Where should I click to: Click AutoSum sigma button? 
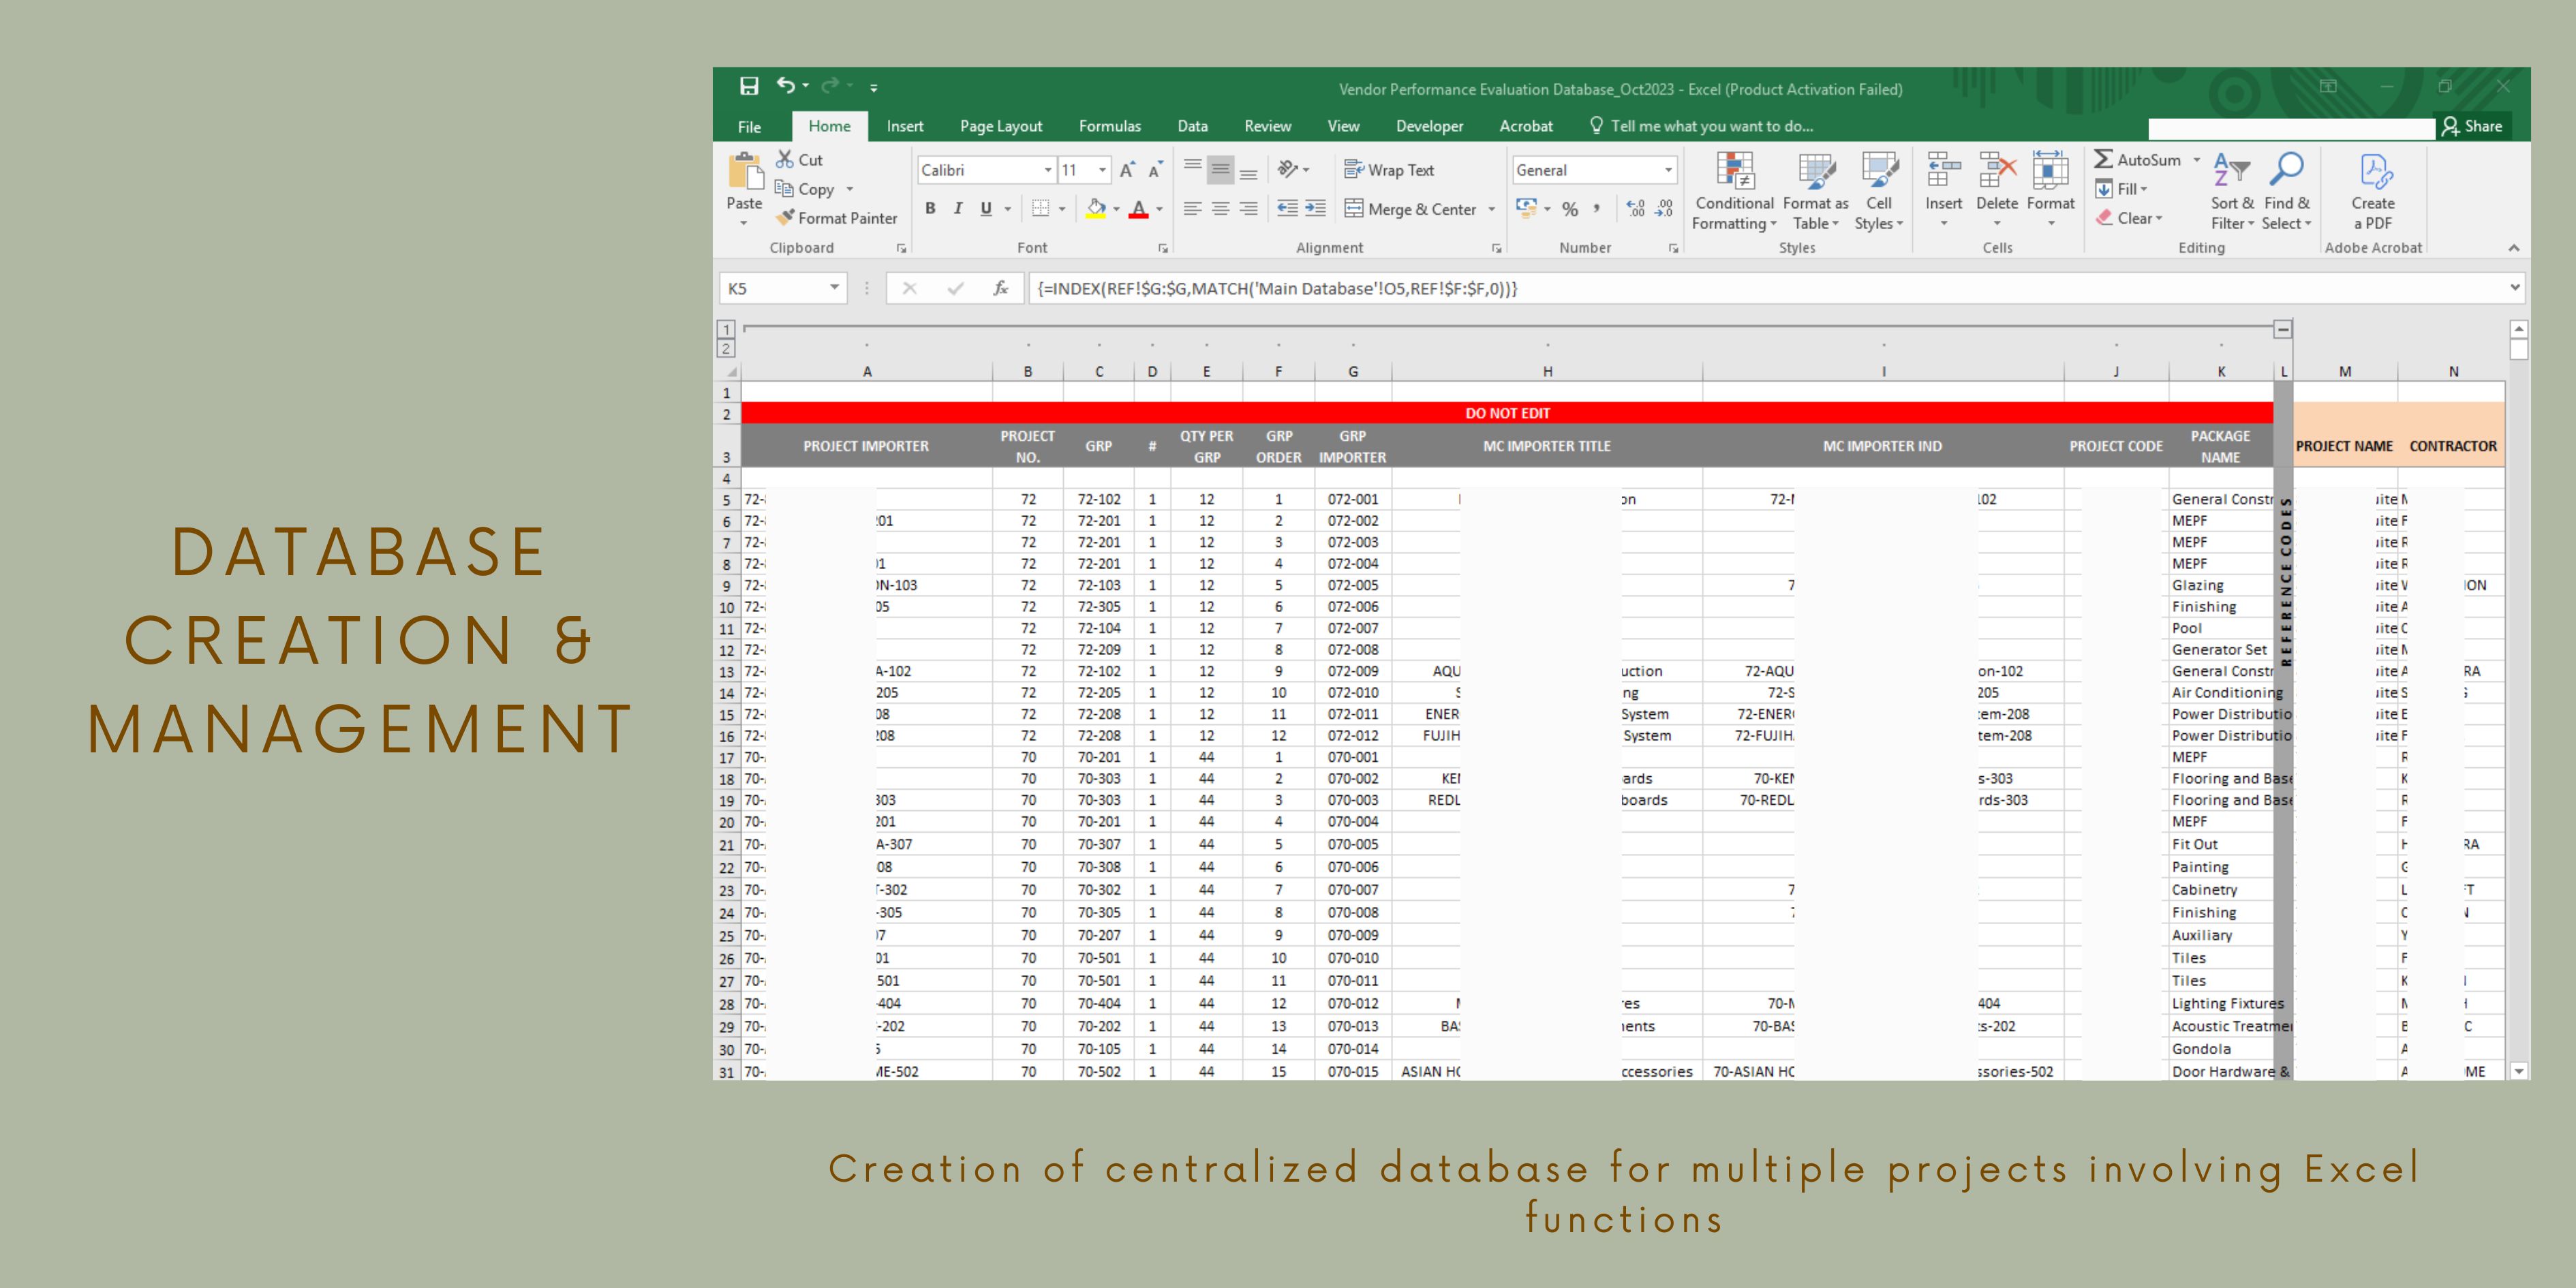[2138, 160]
